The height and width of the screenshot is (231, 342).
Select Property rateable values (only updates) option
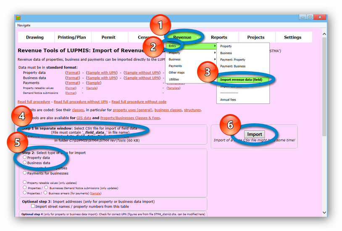[25, 182]
